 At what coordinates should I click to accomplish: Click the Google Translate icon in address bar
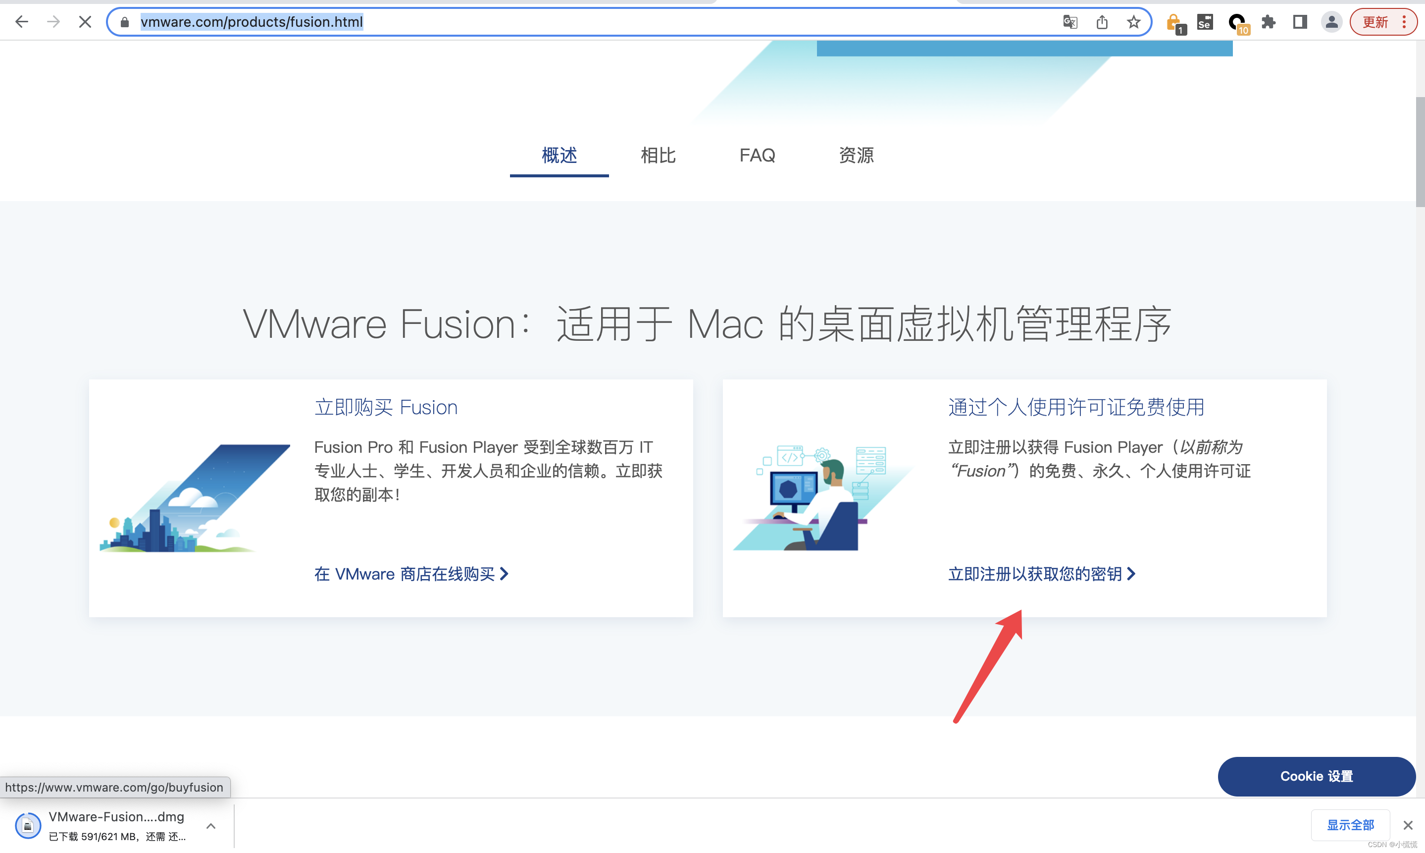pyautogui.click(x=1069, y=22)
